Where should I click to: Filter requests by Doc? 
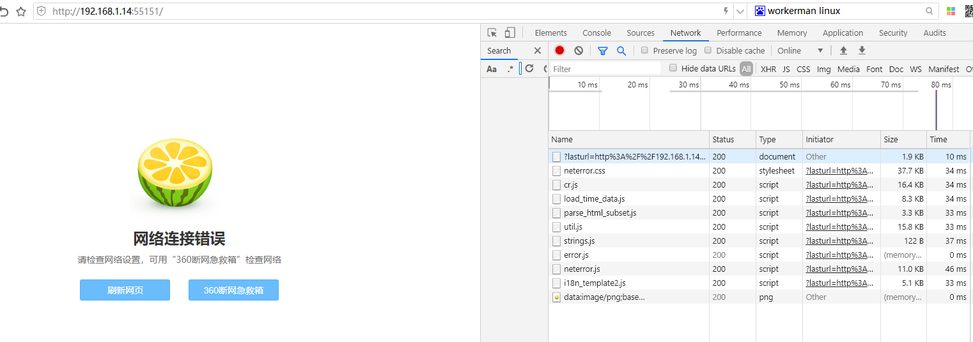(896, 69)
